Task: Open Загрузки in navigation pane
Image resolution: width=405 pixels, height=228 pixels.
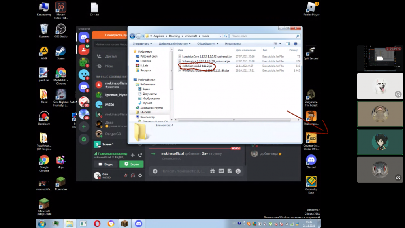Action: pos(145,70)
